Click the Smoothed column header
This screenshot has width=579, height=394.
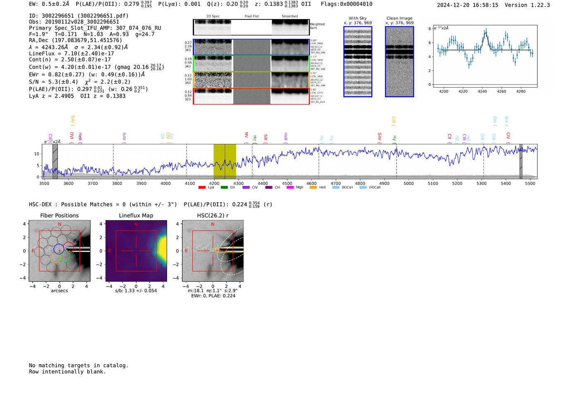click(290, 17)
